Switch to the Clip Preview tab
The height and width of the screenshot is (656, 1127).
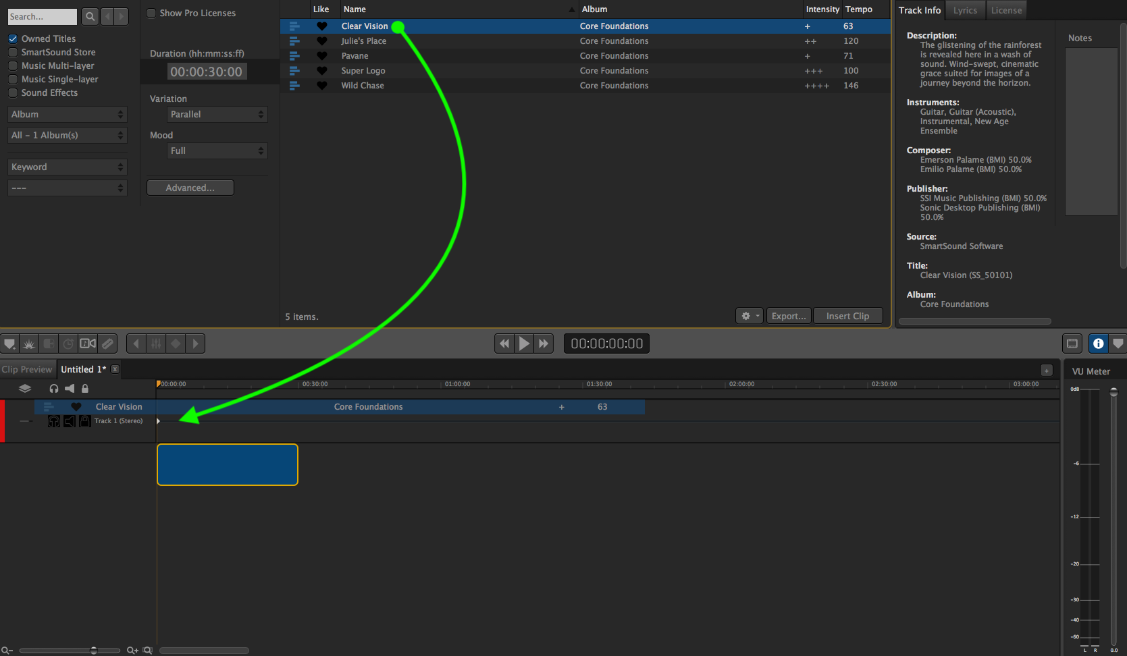(x=27, y=369)
